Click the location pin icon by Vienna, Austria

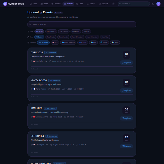coord(32,117)
